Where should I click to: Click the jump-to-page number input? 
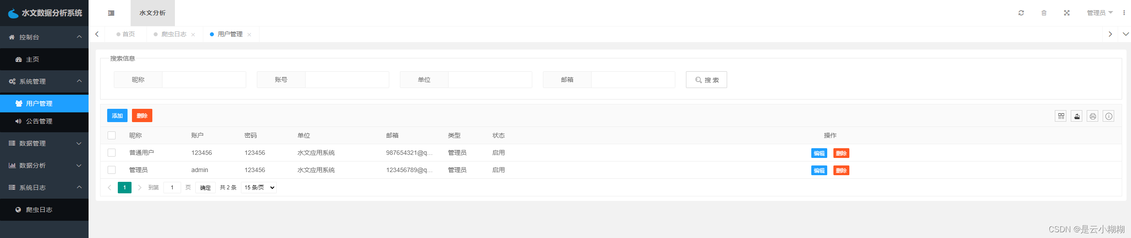tap(172, 188)
